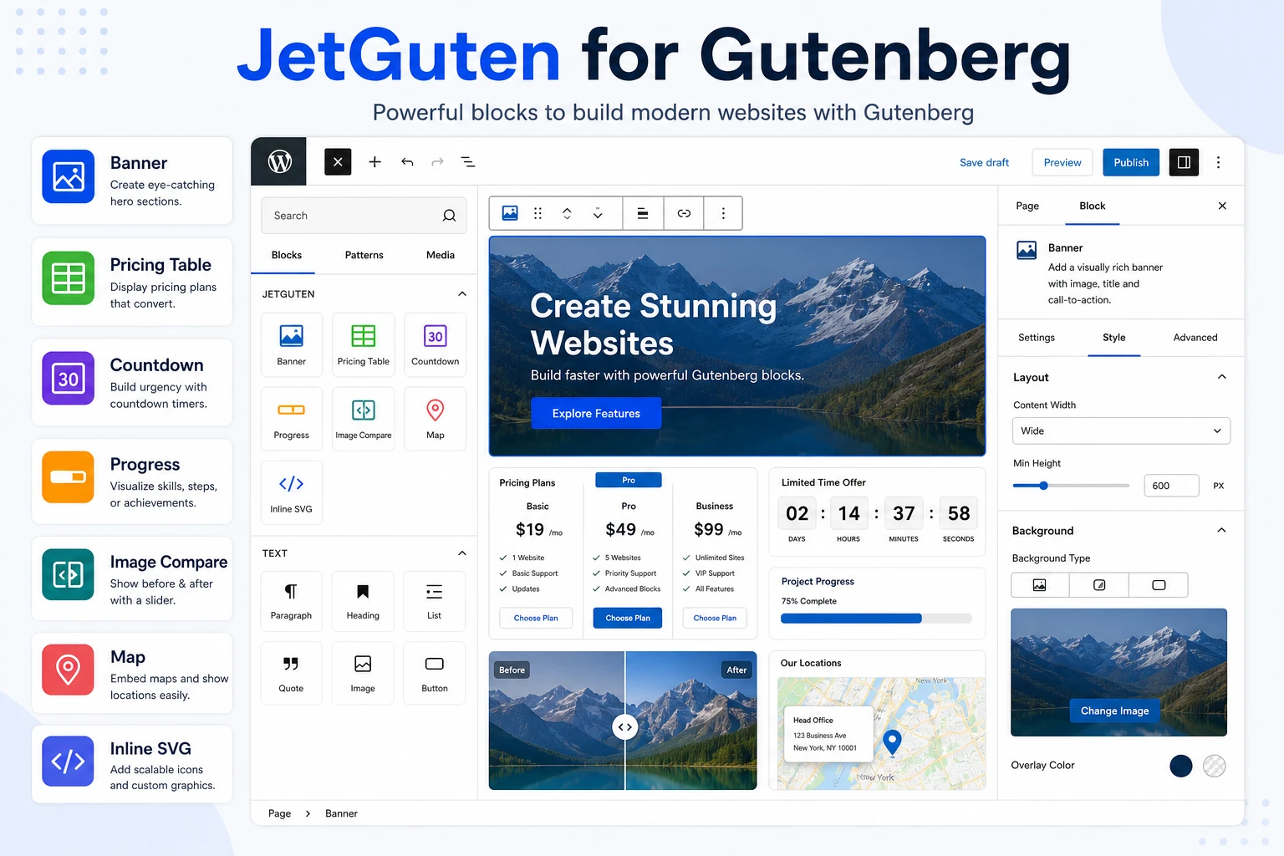Image resolution: width=1284 pixels, height=856 pixels.
Task: Open the top bar options kebab menu
Action: [x=1218, y=162]
